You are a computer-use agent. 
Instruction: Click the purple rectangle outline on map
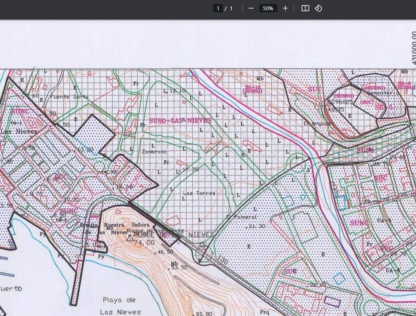pos(332,301)
